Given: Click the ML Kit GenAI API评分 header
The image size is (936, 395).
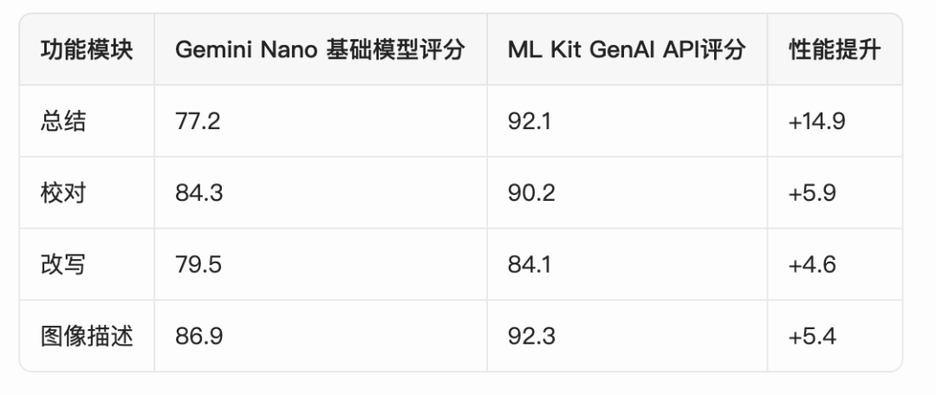Looking at the screenshot, I should (x=626, y=49).
